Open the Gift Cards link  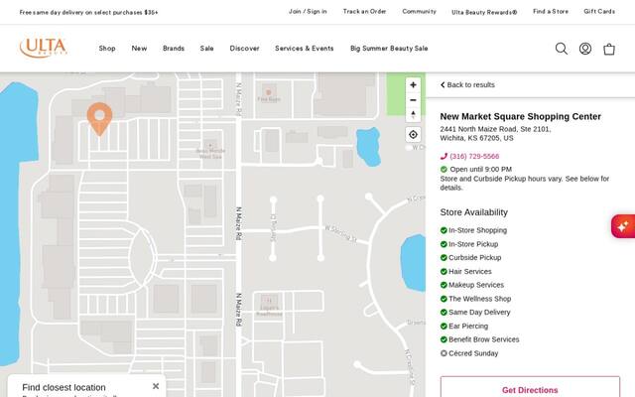pos(599,12)
